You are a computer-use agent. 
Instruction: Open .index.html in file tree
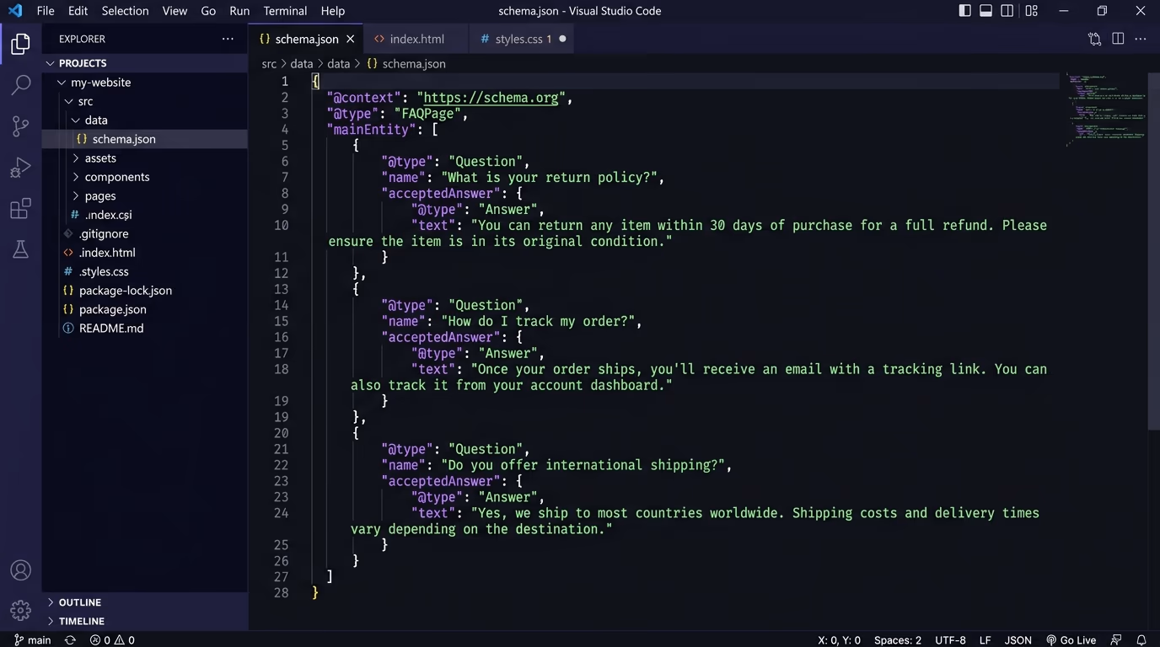145,253
